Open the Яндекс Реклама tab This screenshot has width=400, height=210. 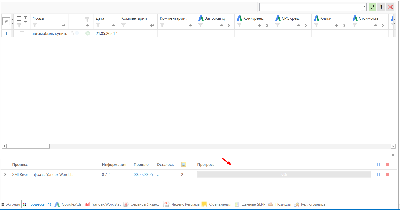point(182,204)
